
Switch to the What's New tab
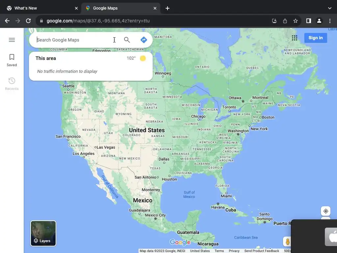40,8
